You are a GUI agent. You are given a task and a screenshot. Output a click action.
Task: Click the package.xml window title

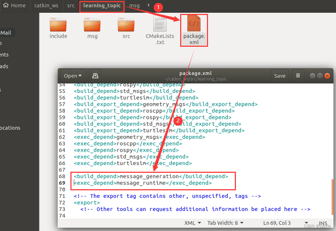[196, 73]
